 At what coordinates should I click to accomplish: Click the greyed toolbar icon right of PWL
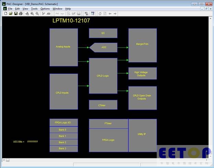click(62, 14)
